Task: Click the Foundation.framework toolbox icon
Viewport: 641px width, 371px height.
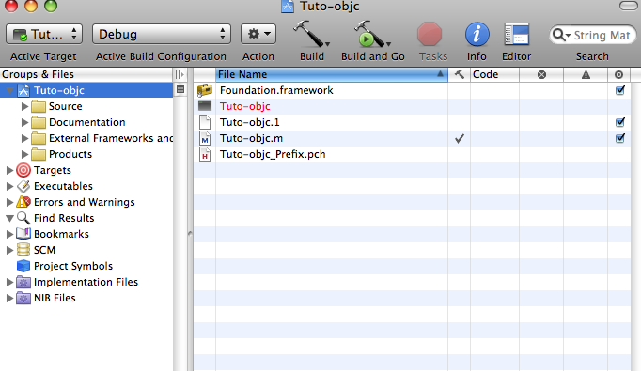Action: coord(205,90)
